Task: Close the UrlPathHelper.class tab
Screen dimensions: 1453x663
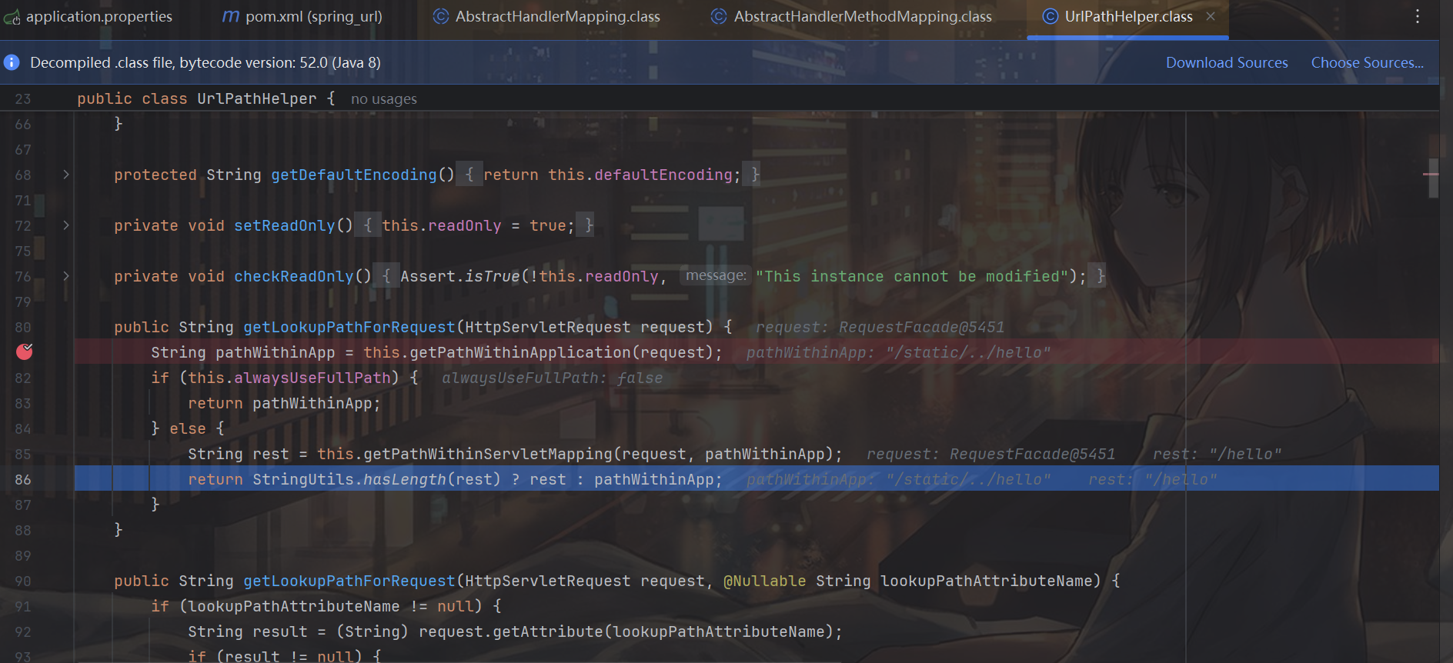Action: point(1211,16)
